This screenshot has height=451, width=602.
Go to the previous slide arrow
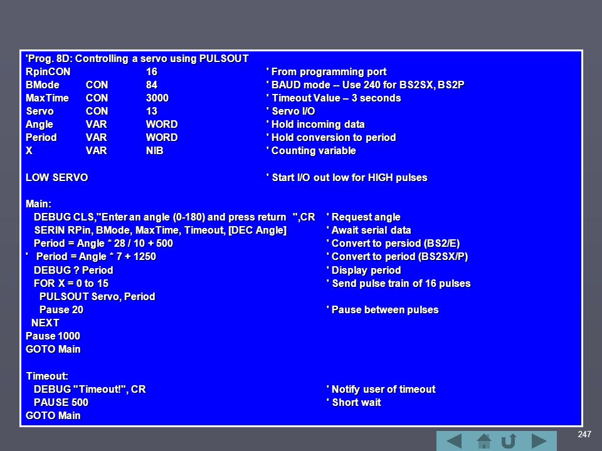coord(454,441)
